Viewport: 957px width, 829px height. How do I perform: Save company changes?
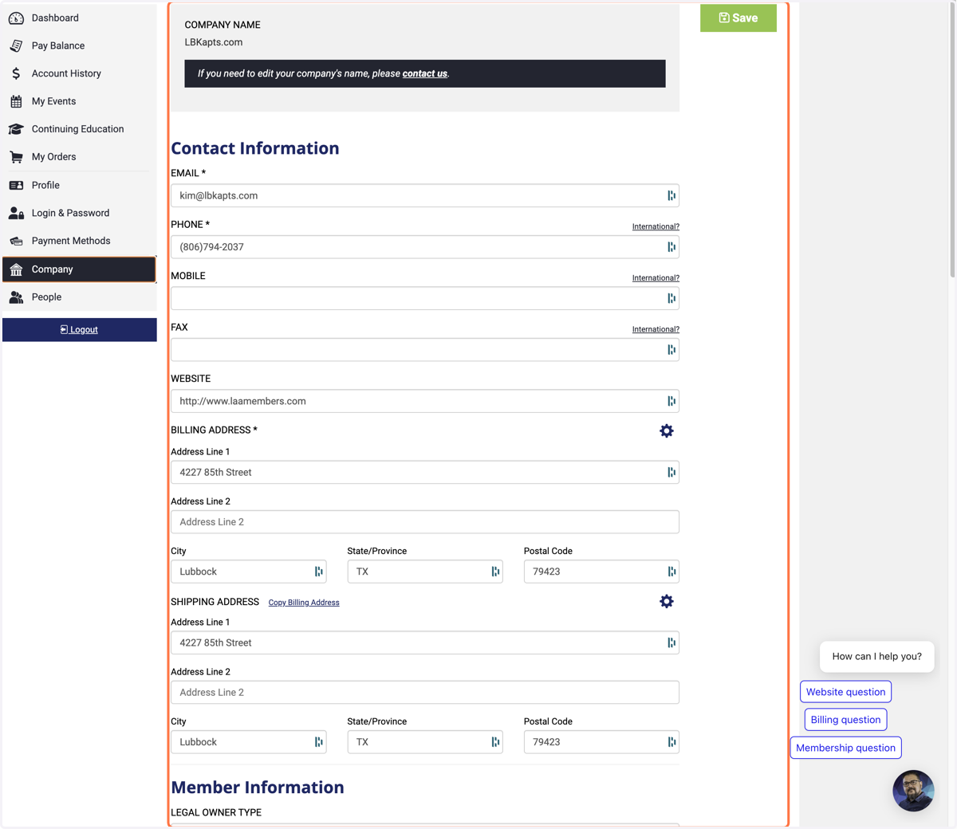[738, 18]
